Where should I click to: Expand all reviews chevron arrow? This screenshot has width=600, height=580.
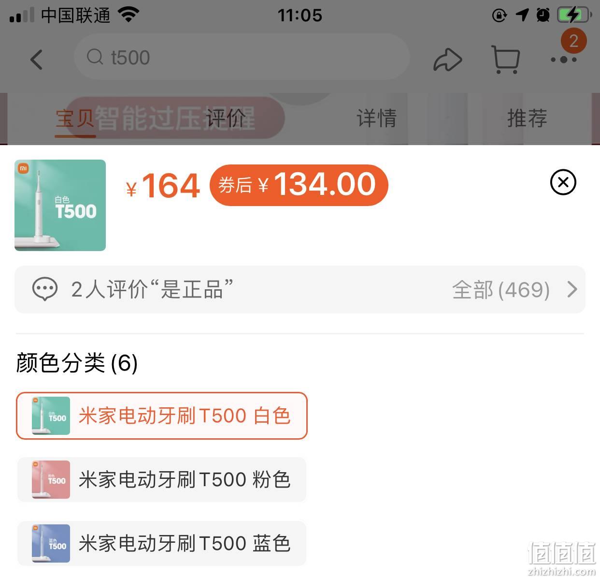point(572,289)
